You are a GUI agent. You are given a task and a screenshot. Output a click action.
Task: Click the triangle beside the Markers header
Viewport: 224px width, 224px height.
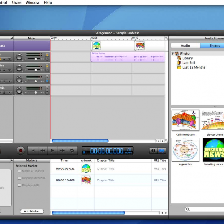12,160
